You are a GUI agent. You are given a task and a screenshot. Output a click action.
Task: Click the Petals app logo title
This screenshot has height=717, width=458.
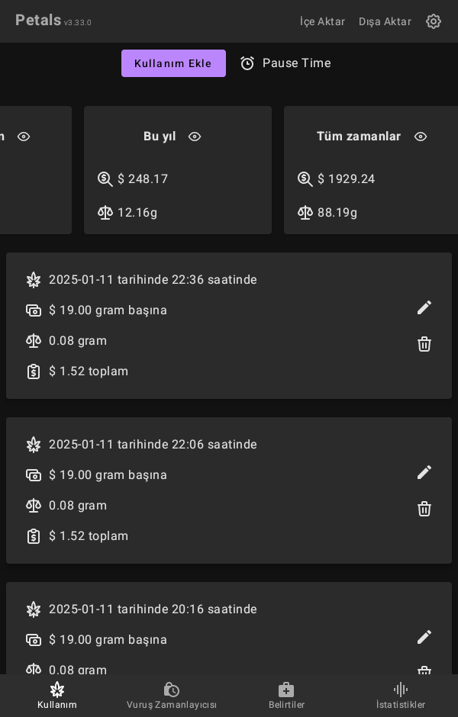pos(38,21)
